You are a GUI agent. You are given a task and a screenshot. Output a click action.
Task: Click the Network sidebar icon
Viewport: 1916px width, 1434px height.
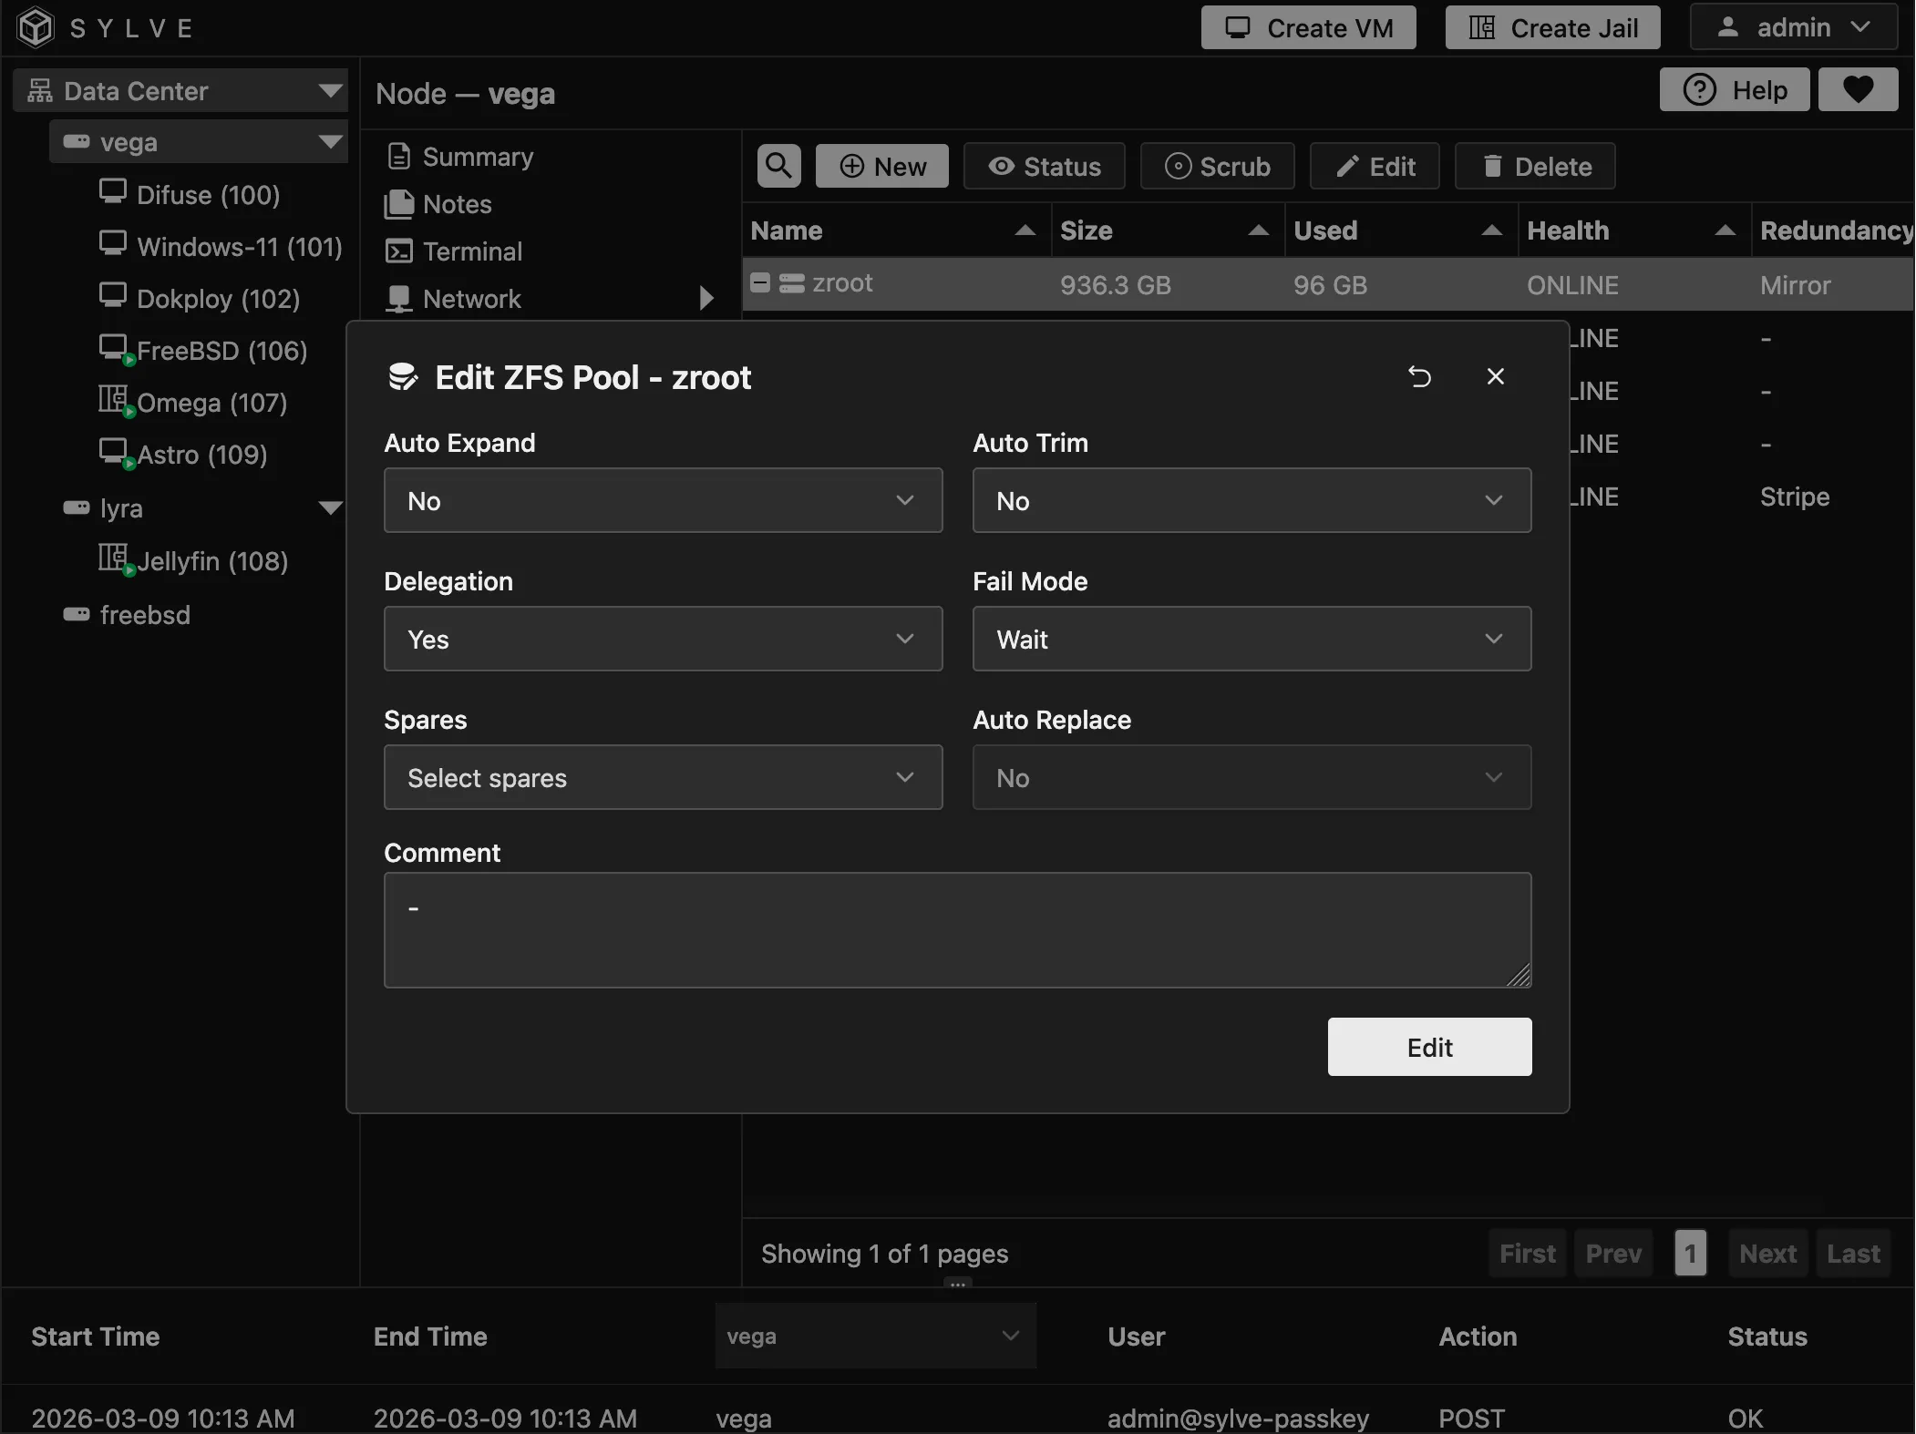(399, 299)
